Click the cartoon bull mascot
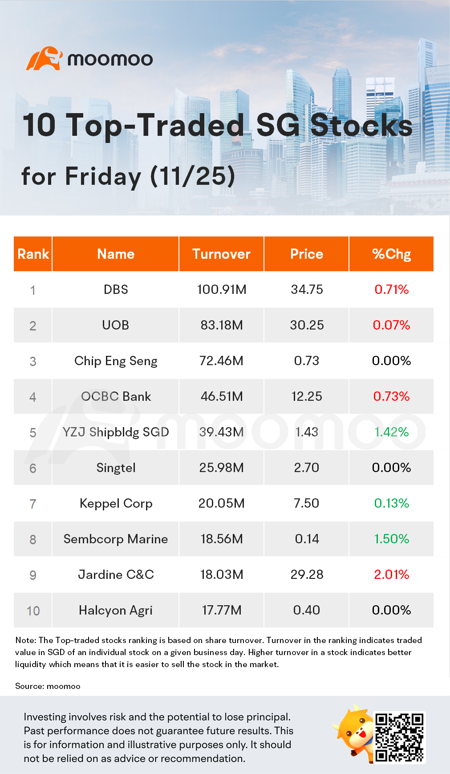450x774 pixels. (x=355, y=732)
